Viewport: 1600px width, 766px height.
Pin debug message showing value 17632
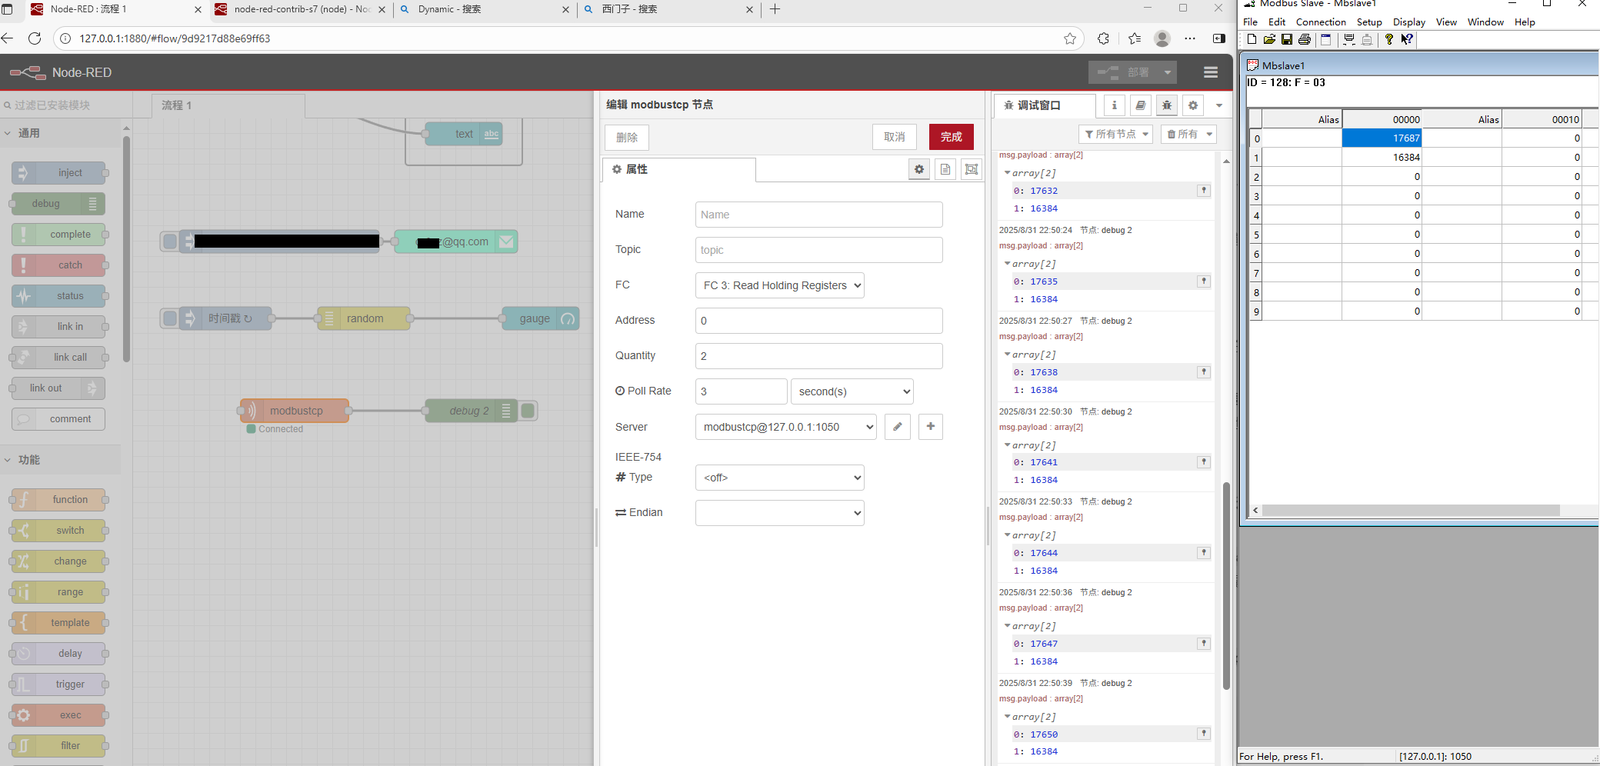coord(1204,191)
